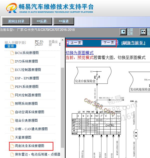Click document icon beside 照明系统原理图
This screenshot has width=150, height=158.
tap(12, 104)
